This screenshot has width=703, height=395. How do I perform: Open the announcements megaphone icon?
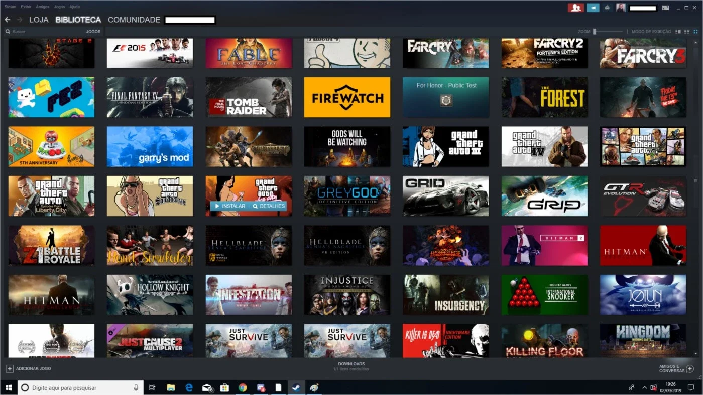[x=593, y=8]
